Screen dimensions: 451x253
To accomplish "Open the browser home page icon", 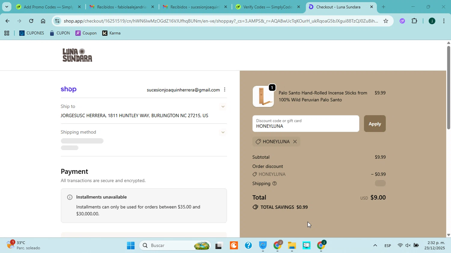I will (43, 21).
